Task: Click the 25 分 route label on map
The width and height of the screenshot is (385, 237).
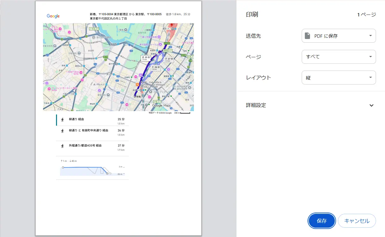Action: [x=146, y=58]
